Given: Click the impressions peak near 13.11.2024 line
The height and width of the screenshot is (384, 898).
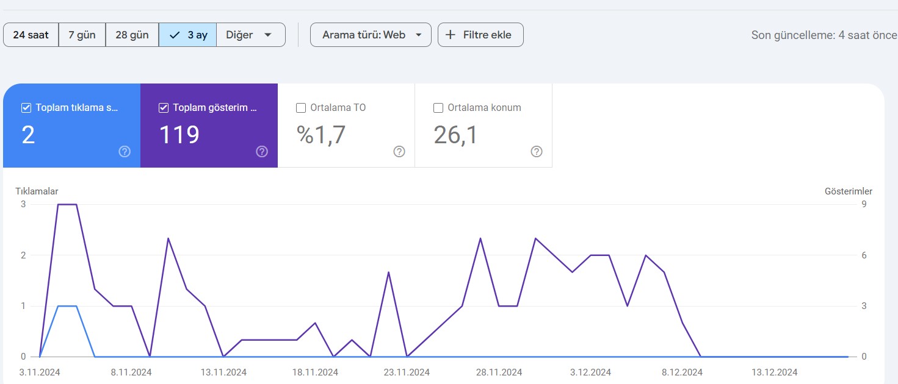Looking at the screenshot, I should click(x=168, y=238).
